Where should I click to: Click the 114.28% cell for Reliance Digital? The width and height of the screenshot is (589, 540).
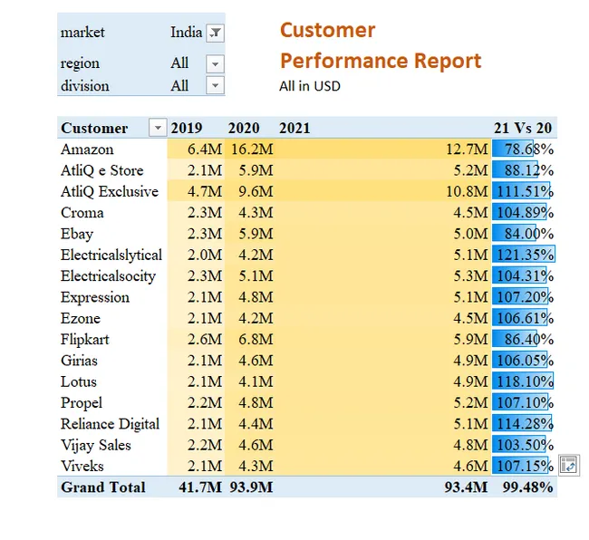pos(525,424)
